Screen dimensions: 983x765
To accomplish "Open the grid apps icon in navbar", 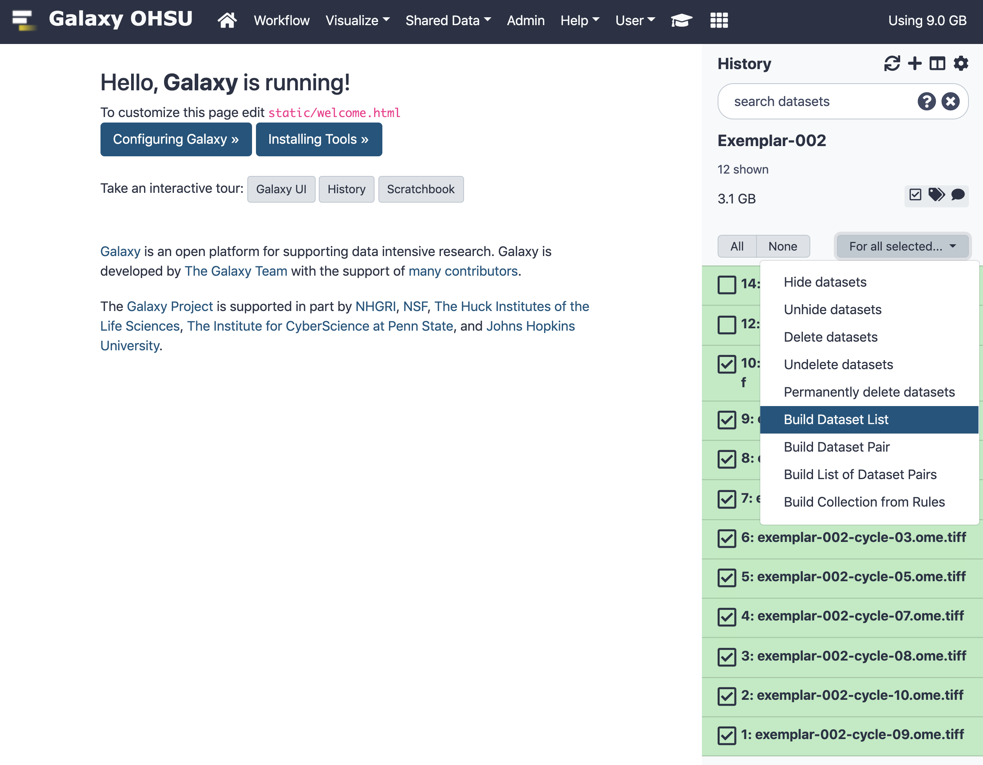I will click(x=719, y=20).
